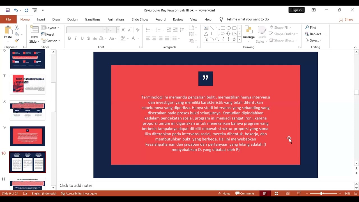This screenshot has width=359, height=202.
Task: Open the Notes pane from status bar
Action: [224, 193]
